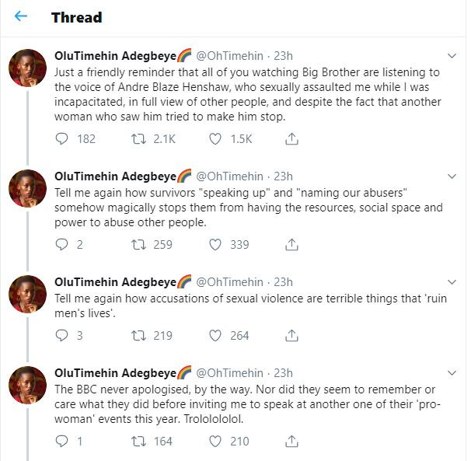
Task: Open the 23h timestamp of the third tweet
Action: point(284,281)
